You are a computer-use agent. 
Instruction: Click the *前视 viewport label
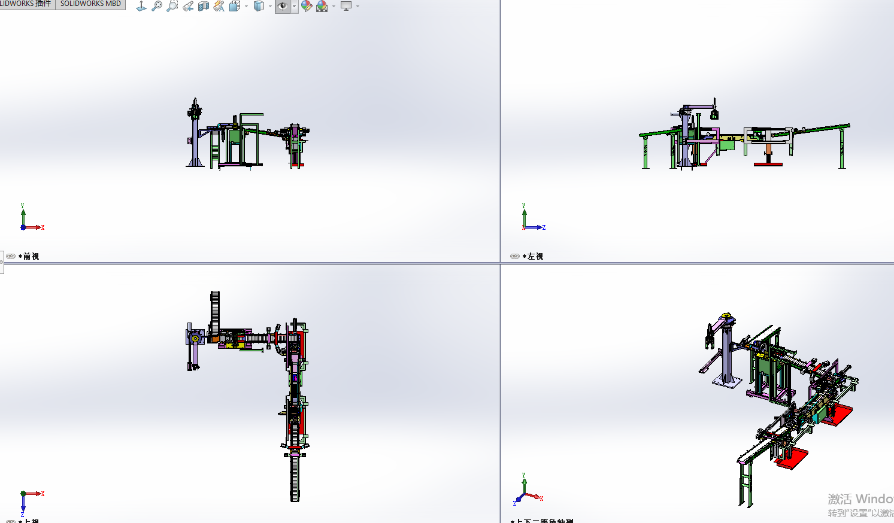(29, 256)
